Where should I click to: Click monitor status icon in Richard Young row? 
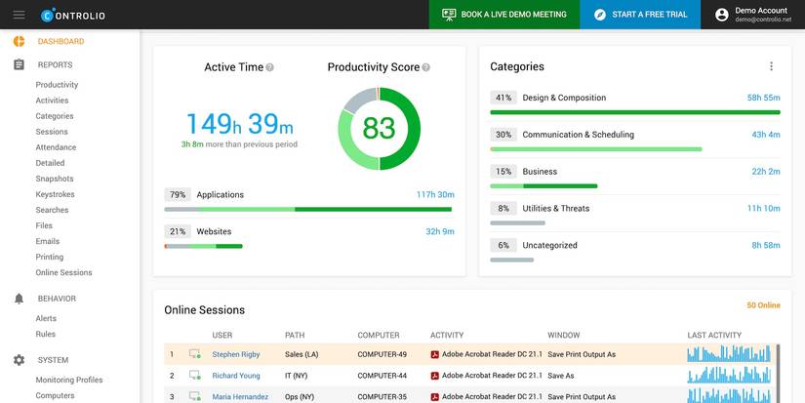point(194,376)
